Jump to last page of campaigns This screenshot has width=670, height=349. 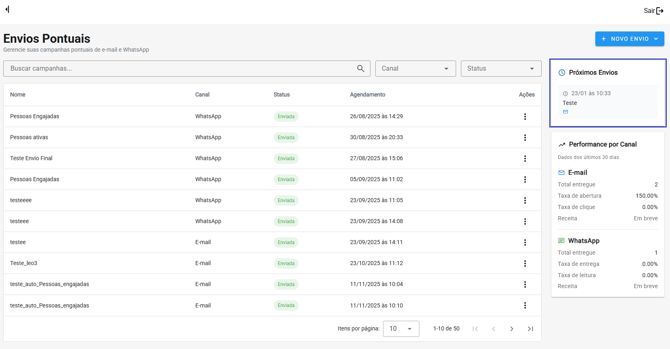[x=530, y=329]
